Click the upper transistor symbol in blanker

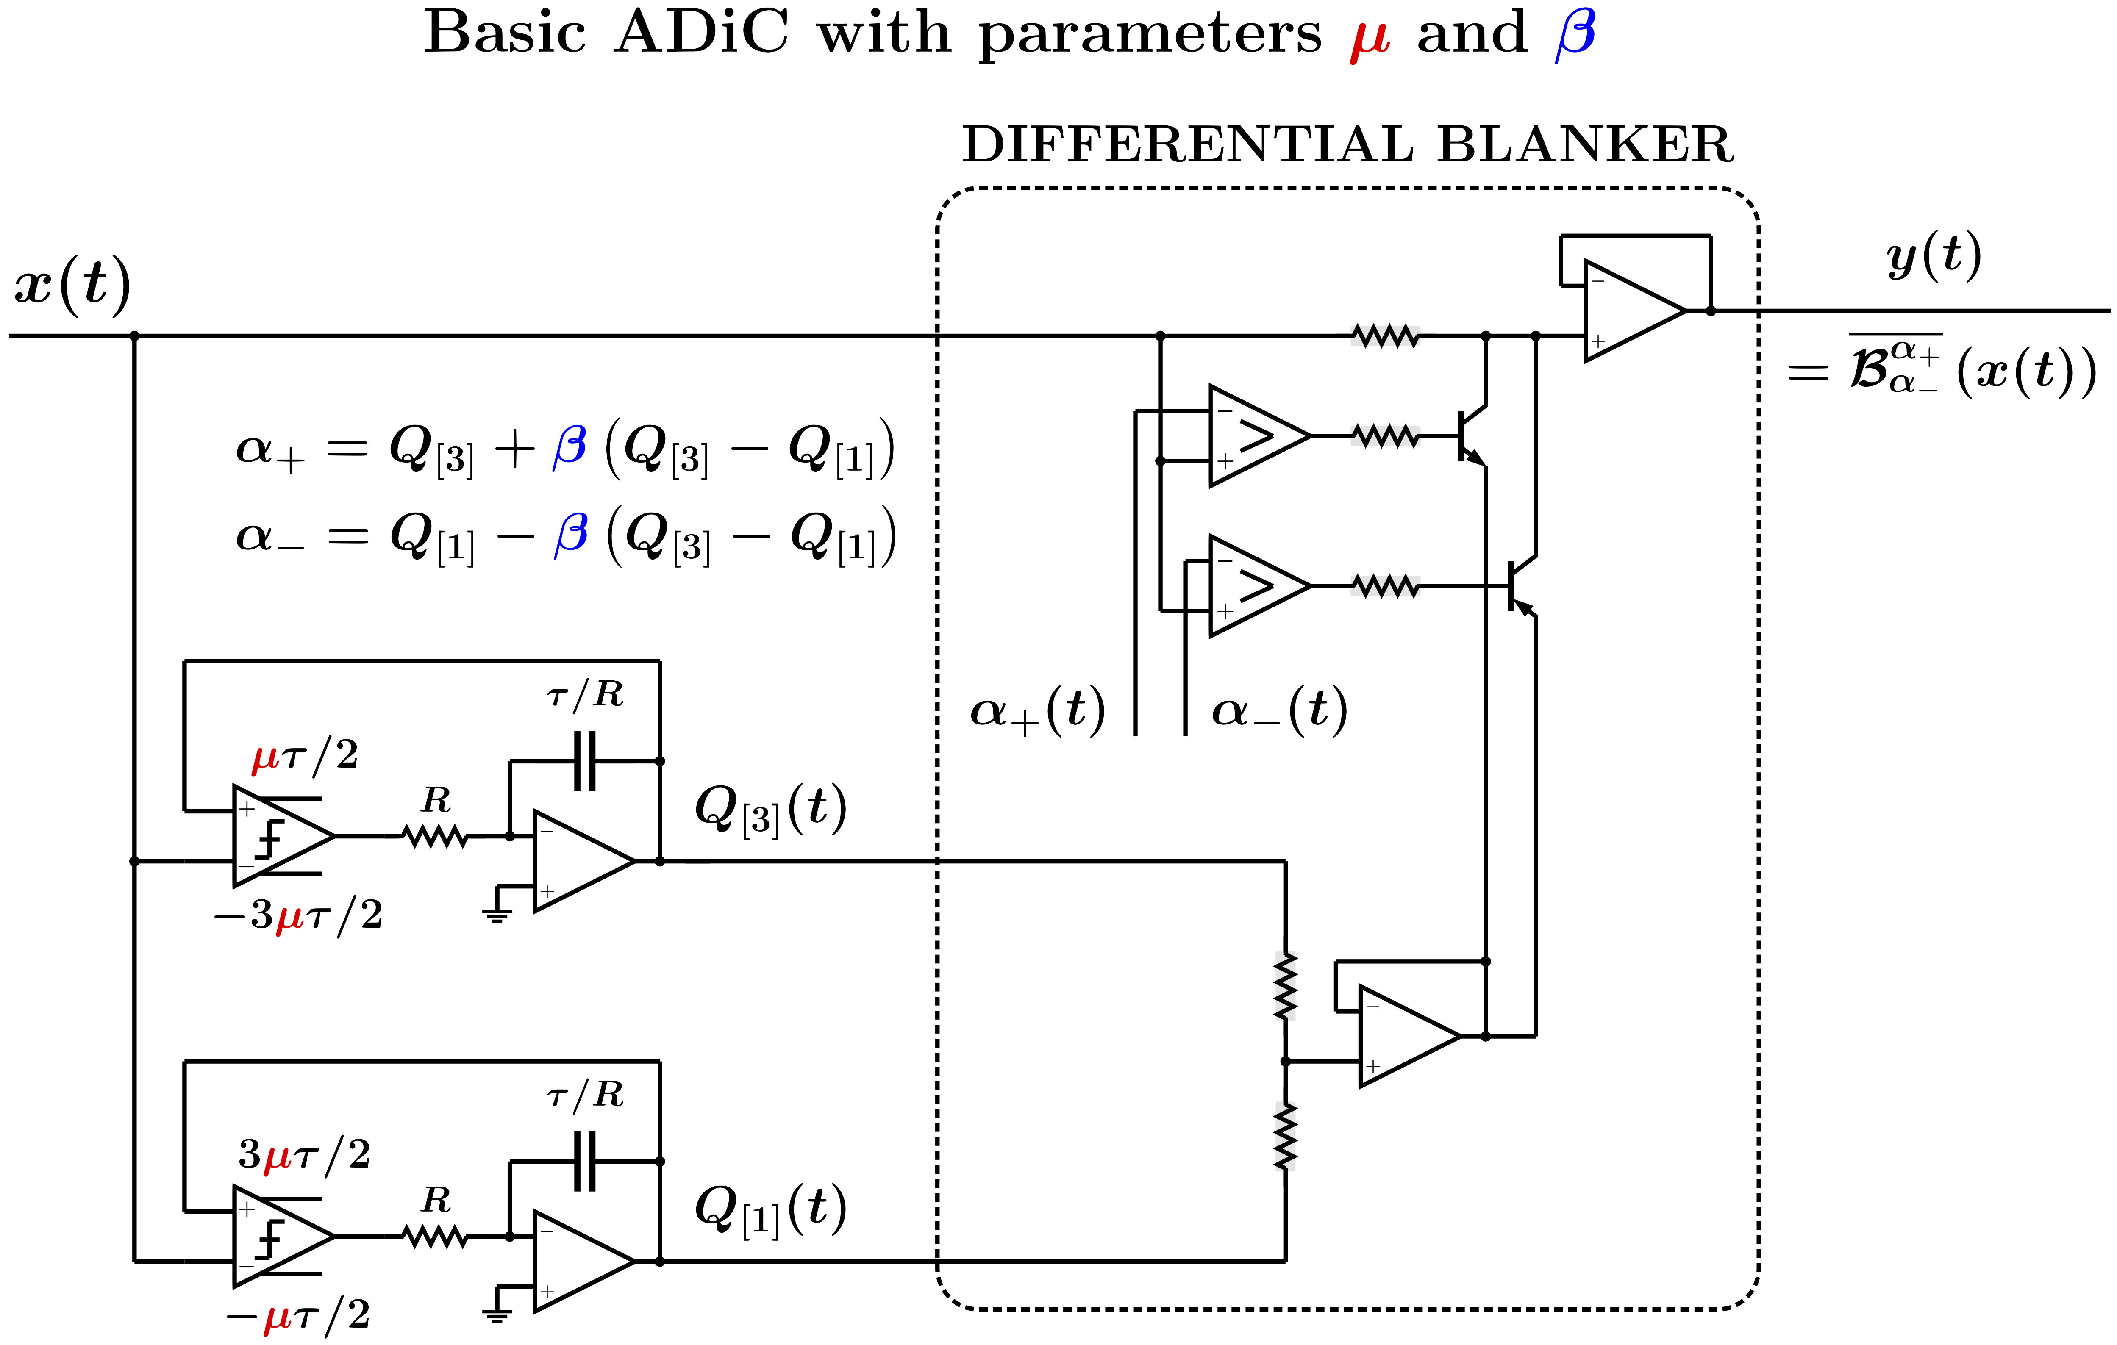[1471, 436]
